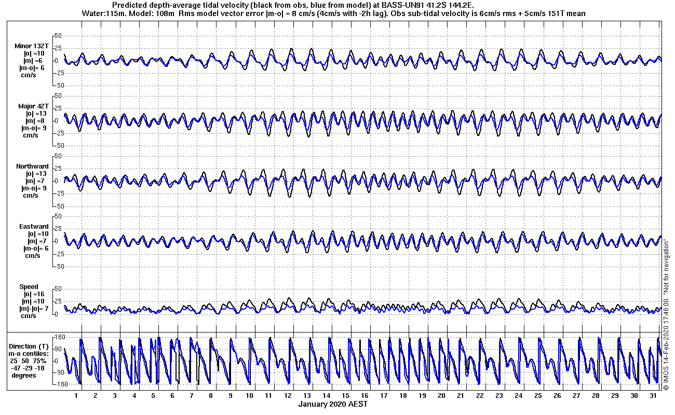Select day '5' on the date axis

point(153,395)
